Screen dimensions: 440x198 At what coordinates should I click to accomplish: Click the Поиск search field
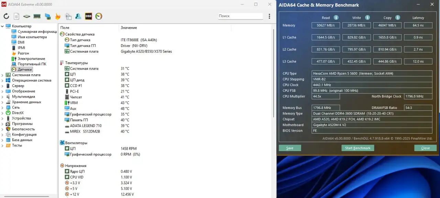coord(241,16)
